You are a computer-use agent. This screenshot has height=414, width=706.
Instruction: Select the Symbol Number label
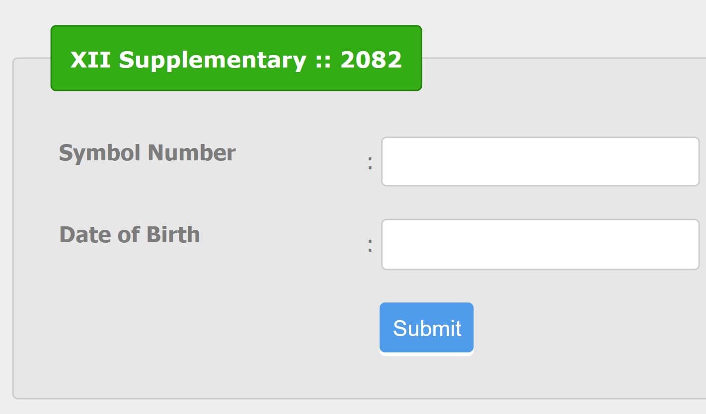point(147,153)
